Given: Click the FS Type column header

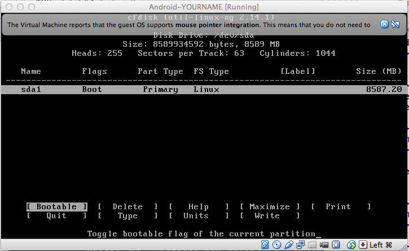Looking at the screenshot, I should point(212,71).
